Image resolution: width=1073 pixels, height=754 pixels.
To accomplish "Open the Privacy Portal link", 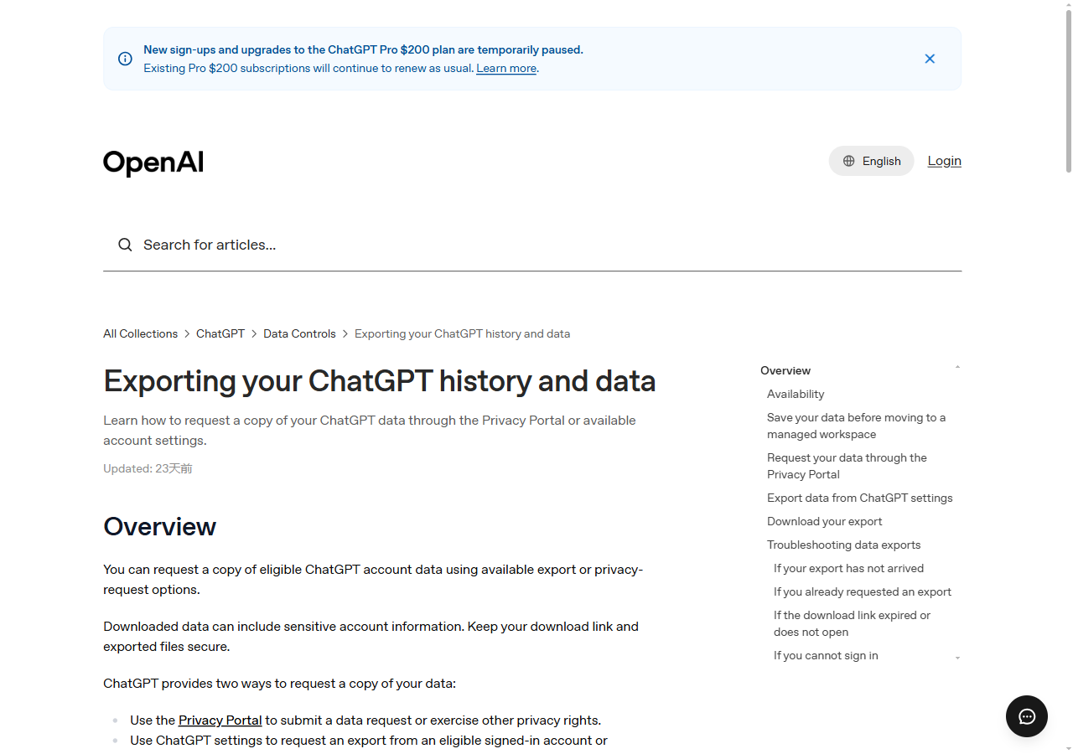I will 220,720.
